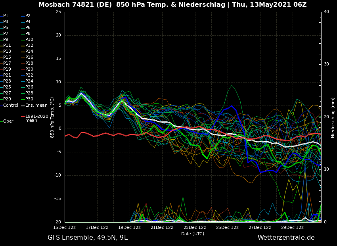
Task: Click the Niederschlag (mm) axis label
Action: 333,117
